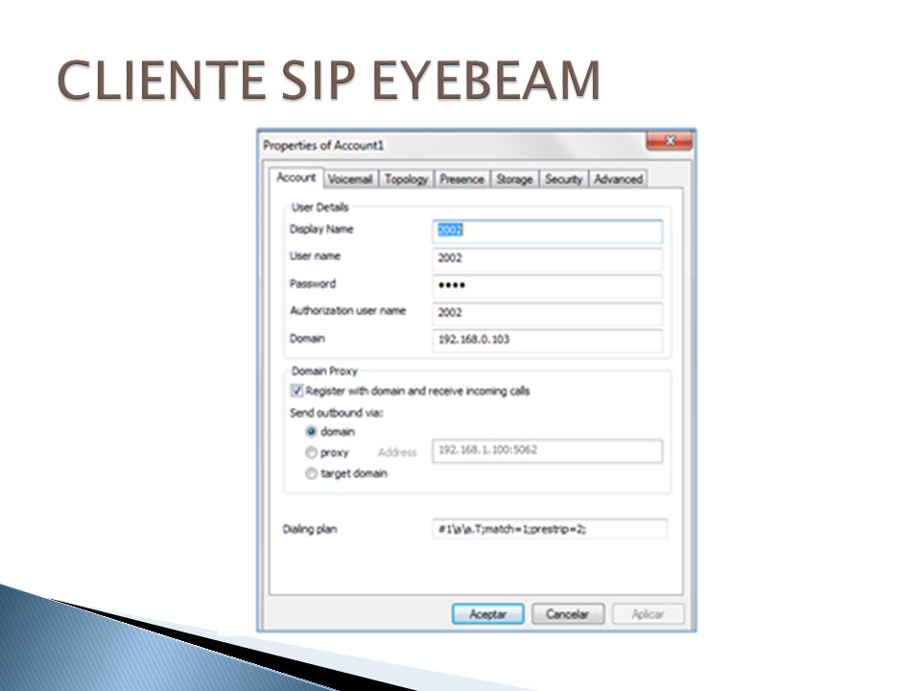Close the Properties of Account1 dialog

pos(669,141)
